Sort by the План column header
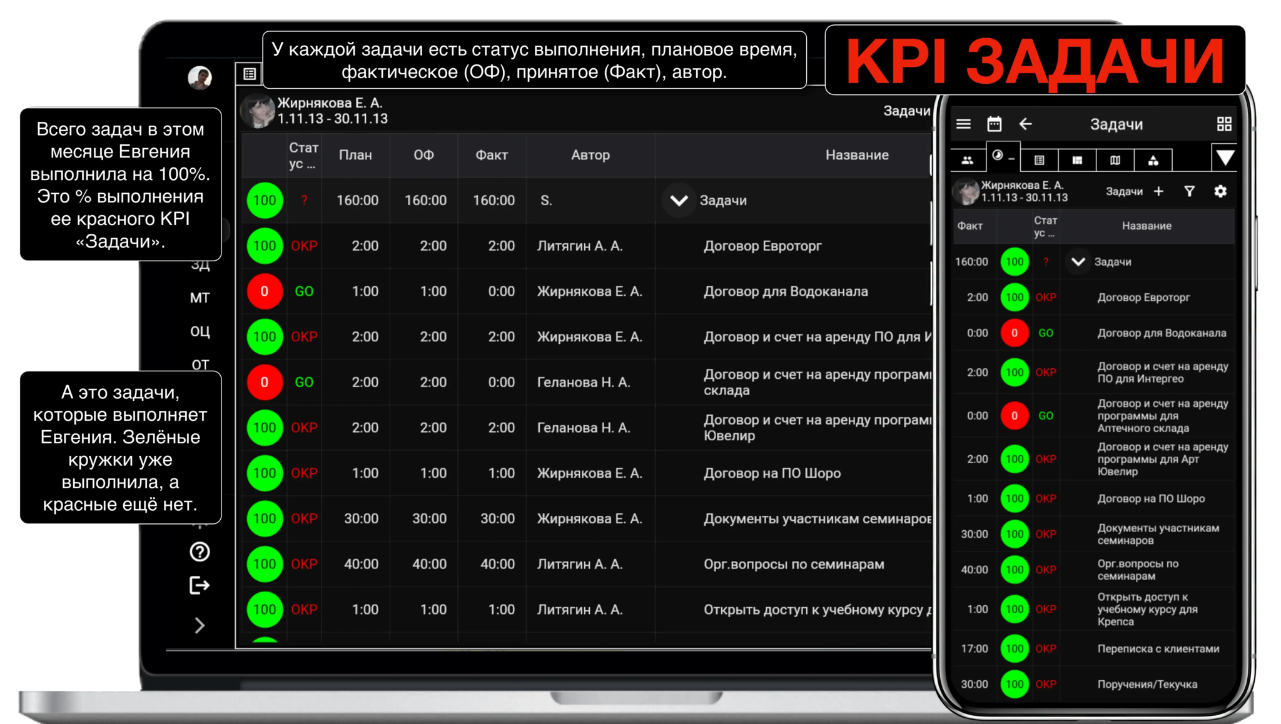 [355, 155]
